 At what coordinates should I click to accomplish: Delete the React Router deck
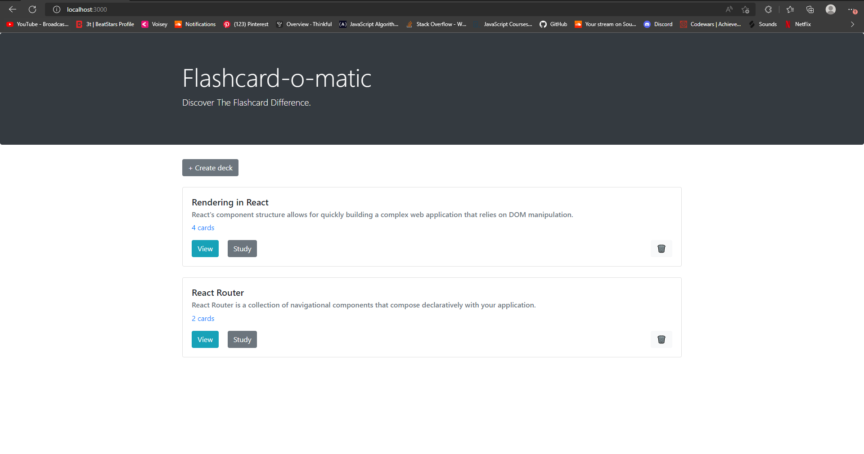(x=661, y=339)
